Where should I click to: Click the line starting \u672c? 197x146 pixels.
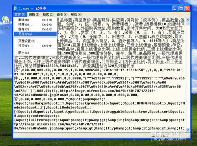point(85,91)
